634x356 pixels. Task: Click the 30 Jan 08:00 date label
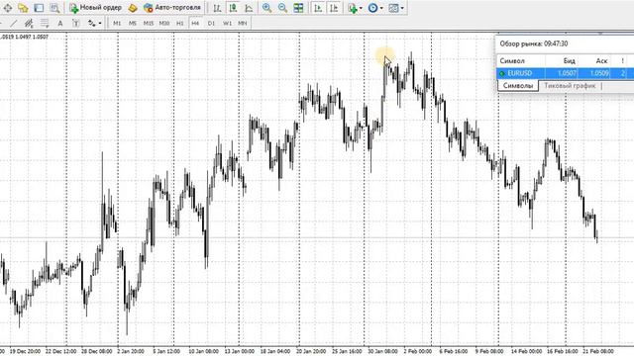tap(382, 351)
